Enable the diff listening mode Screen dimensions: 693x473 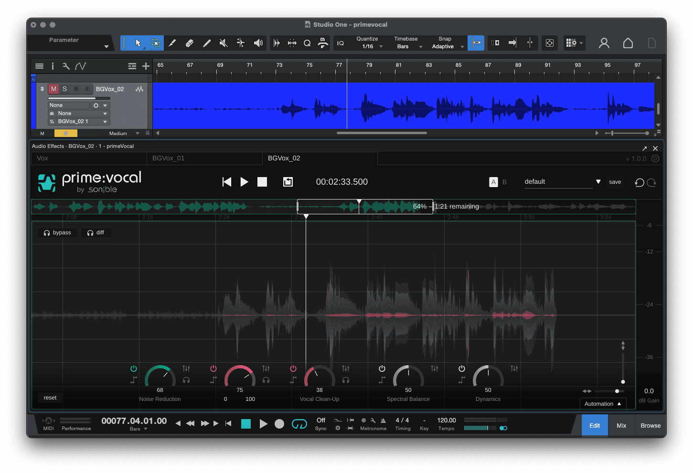pyautogui.click(x=96, y=232)
